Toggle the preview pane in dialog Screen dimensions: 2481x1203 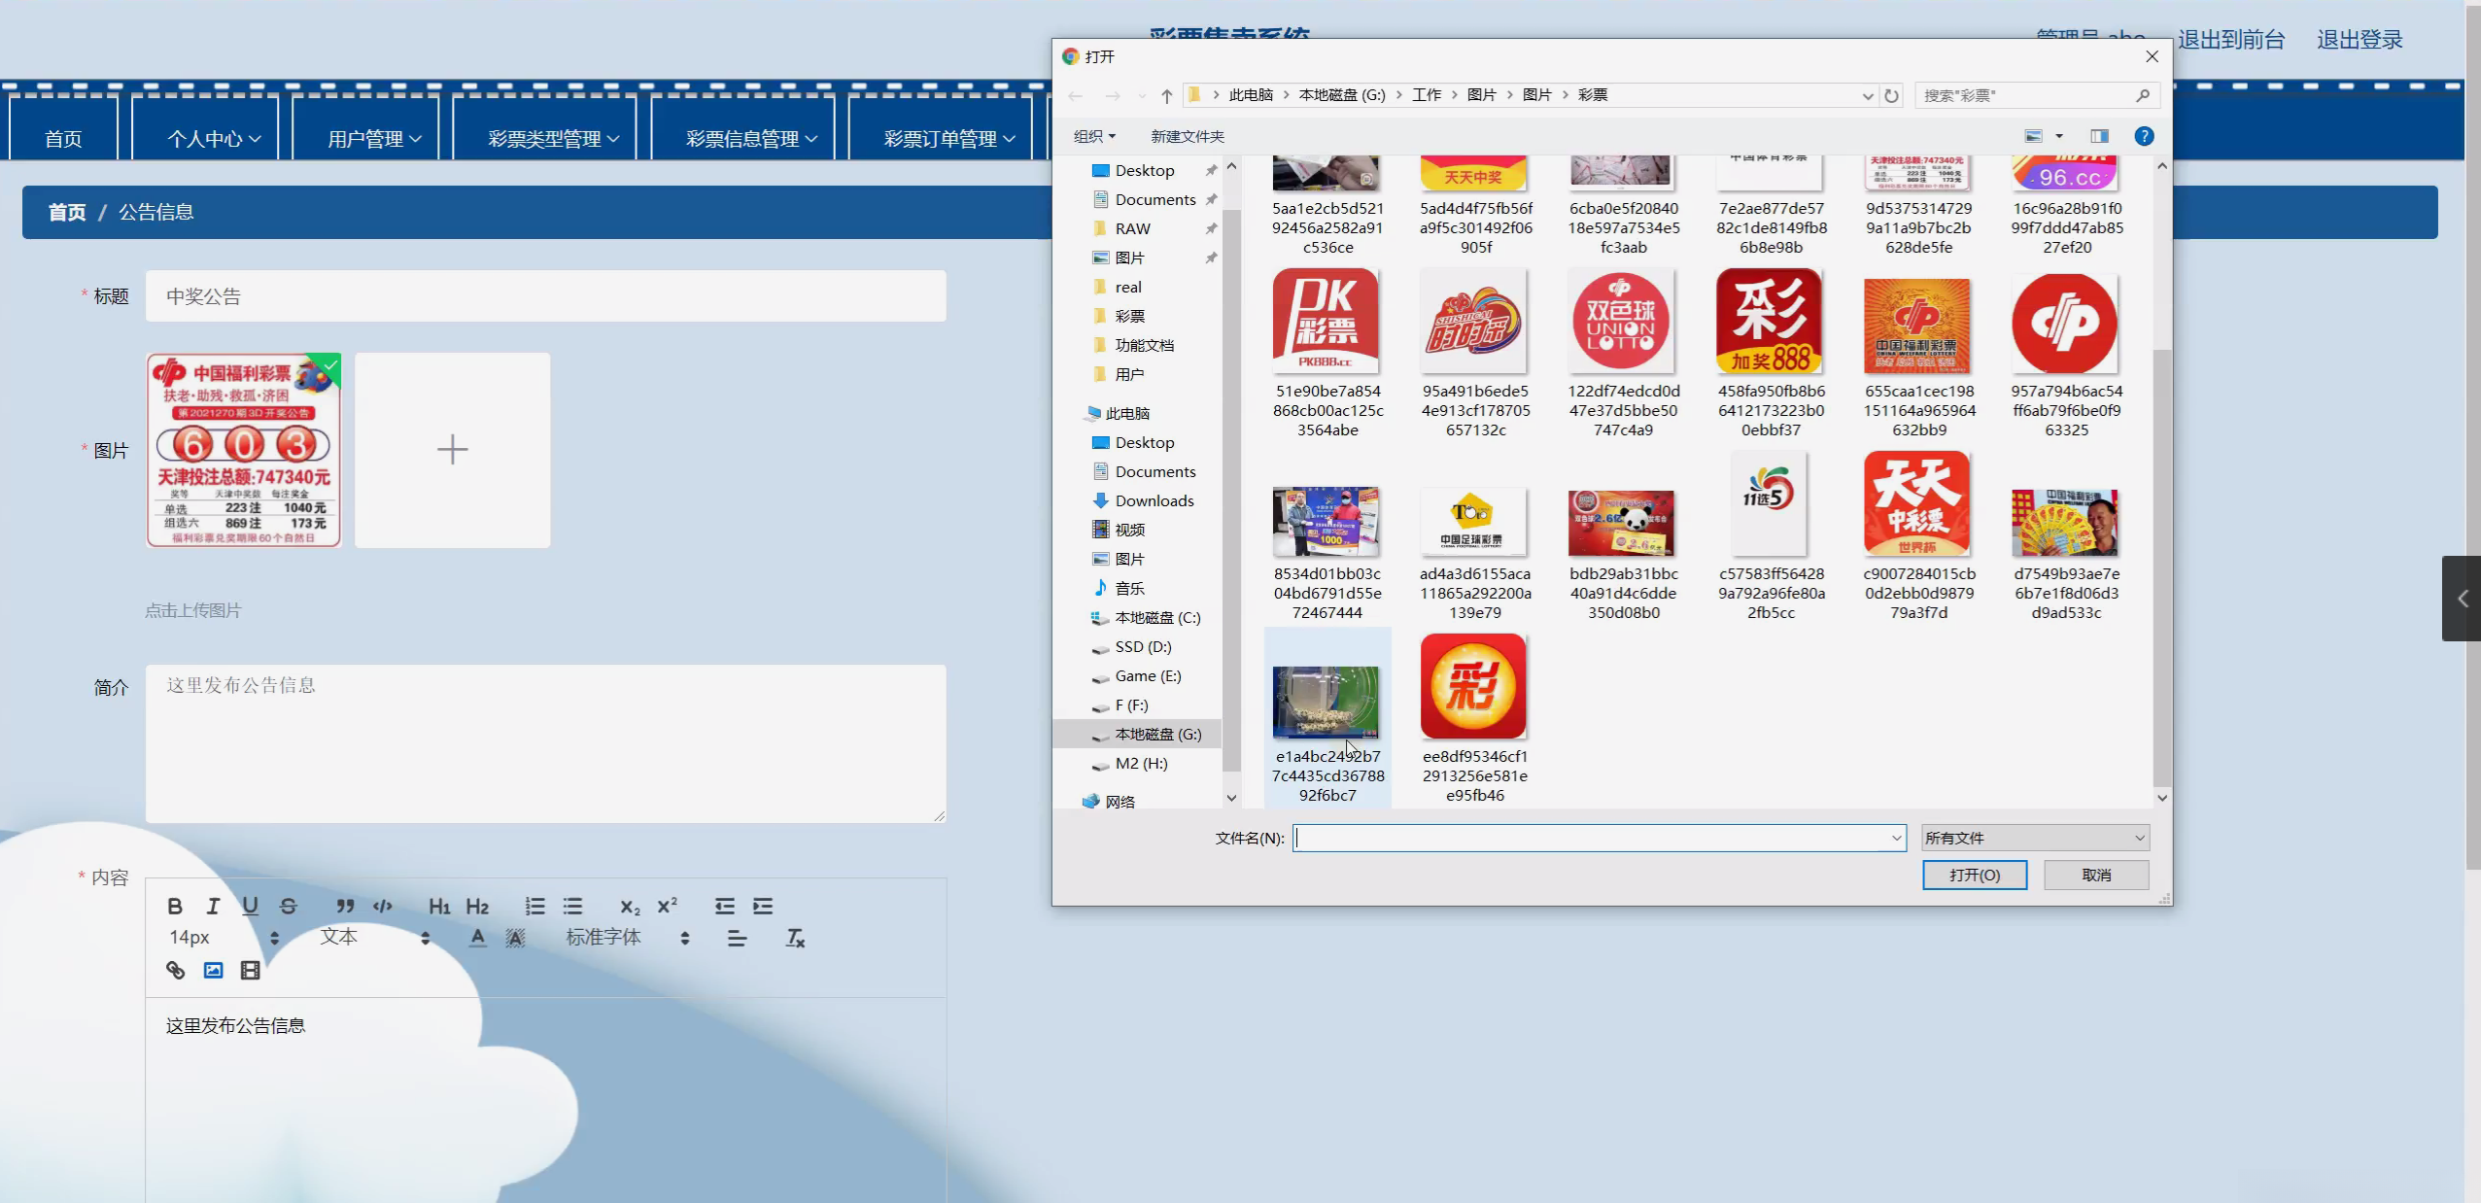point(2100,136)
